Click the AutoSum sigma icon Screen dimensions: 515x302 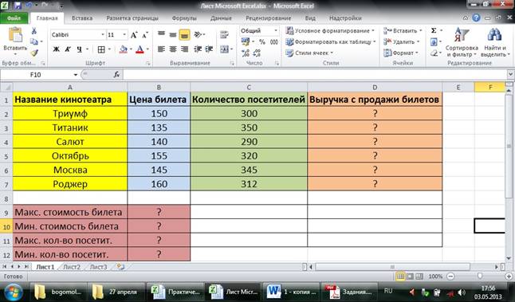(434, 30)
